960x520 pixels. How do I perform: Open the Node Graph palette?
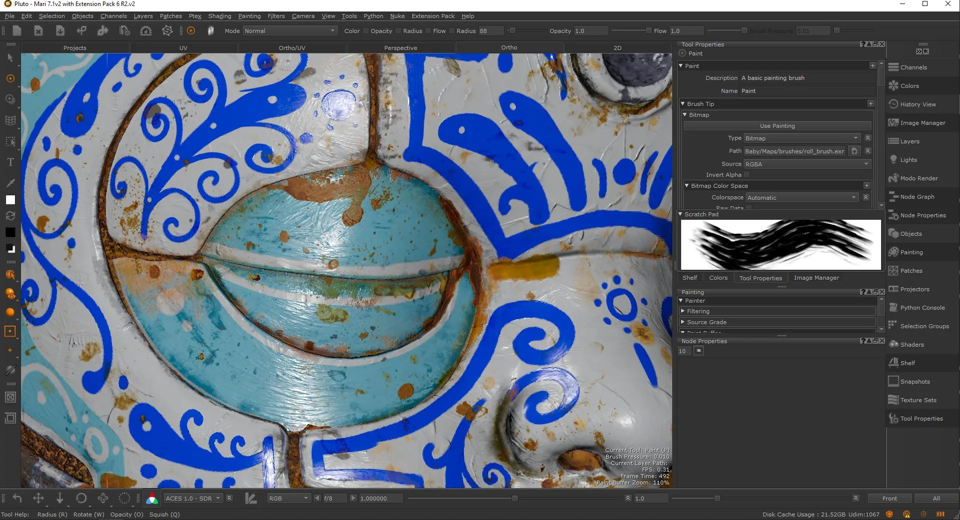point(917,197)
